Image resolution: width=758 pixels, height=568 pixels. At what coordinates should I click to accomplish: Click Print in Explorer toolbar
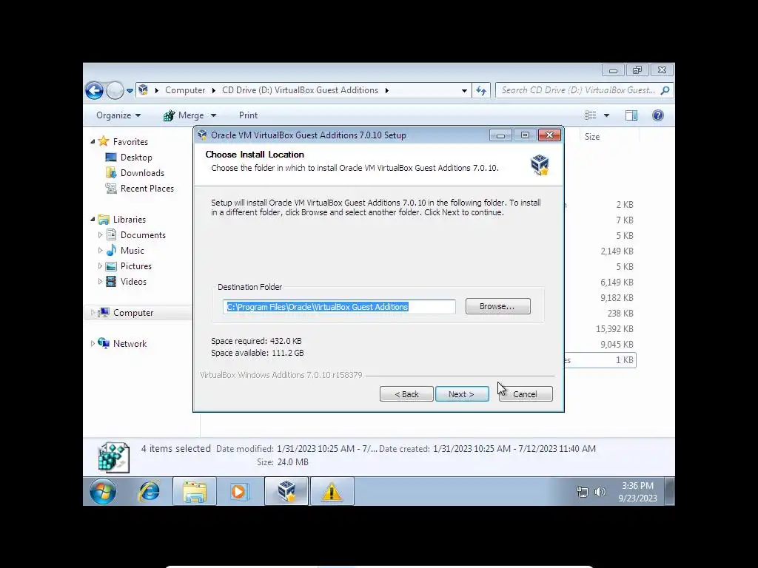pyautogui.click(x=248, y=115)
